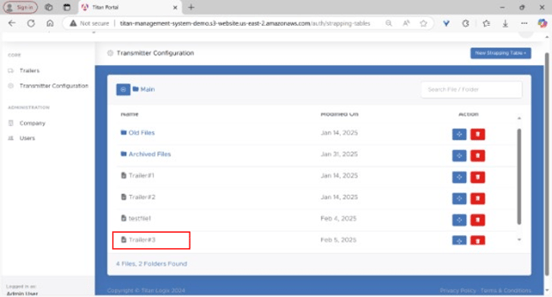Go back in the browser
The width and height of the screenshot is (552, 297).
tap(12, 23)
